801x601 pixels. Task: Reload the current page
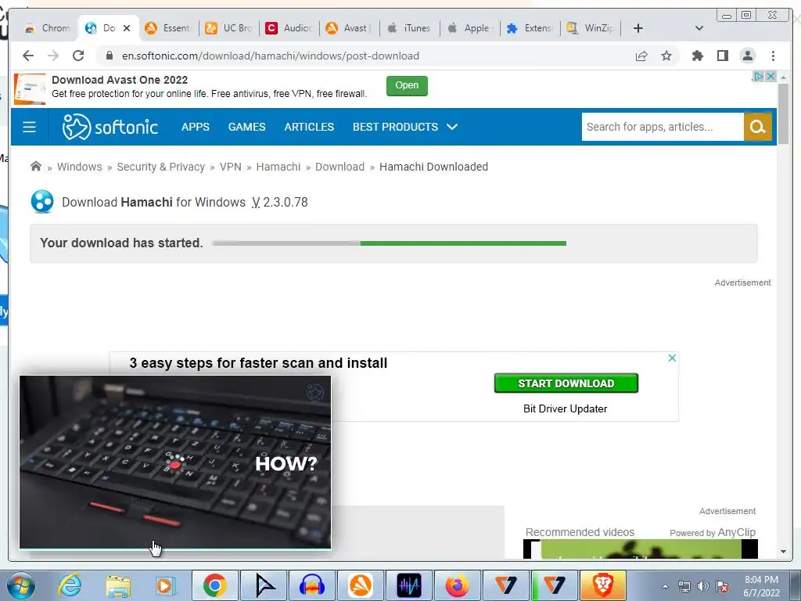pos(78,56)
